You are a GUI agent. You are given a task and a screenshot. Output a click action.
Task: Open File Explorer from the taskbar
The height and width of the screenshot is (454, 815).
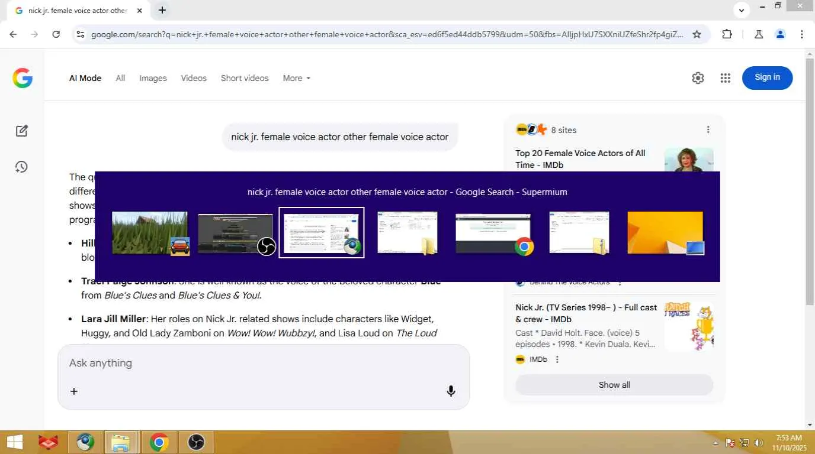coord(121,442)
